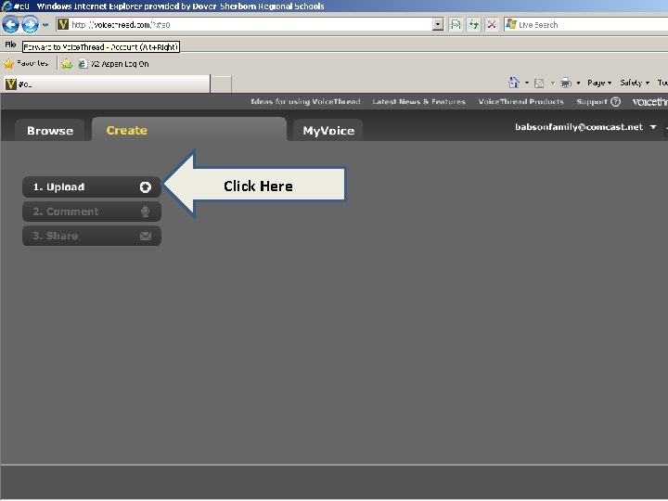Click the browser Back arrow button
Viewport: 668px width, 501px height.
10,25
